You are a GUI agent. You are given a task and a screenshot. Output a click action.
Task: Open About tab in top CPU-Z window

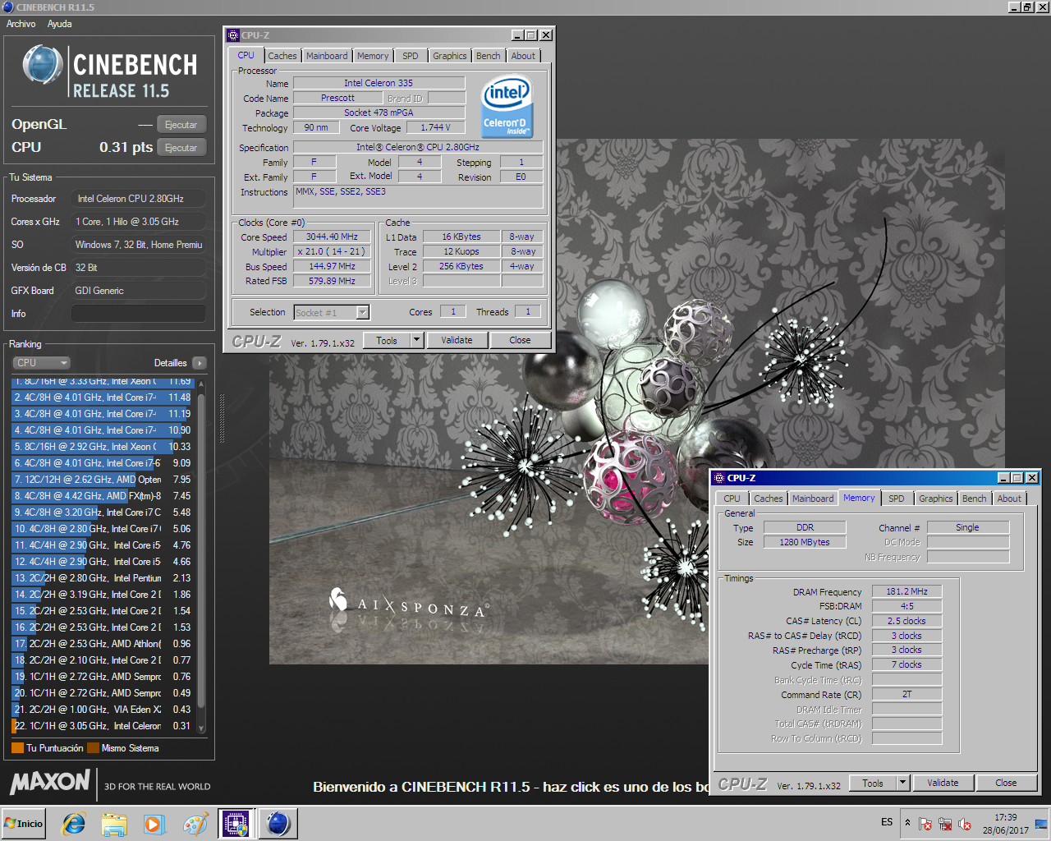coord(523,56)
